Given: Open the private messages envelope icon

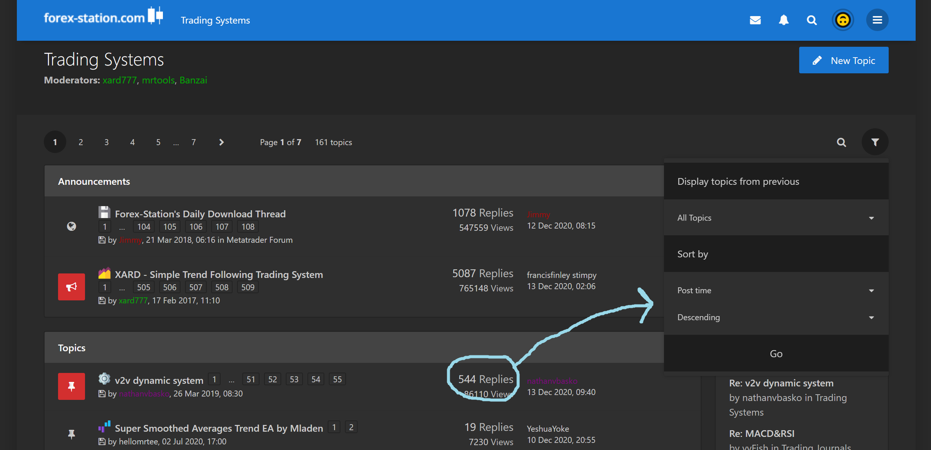Looking at the screenshot, I should (755, 20).
